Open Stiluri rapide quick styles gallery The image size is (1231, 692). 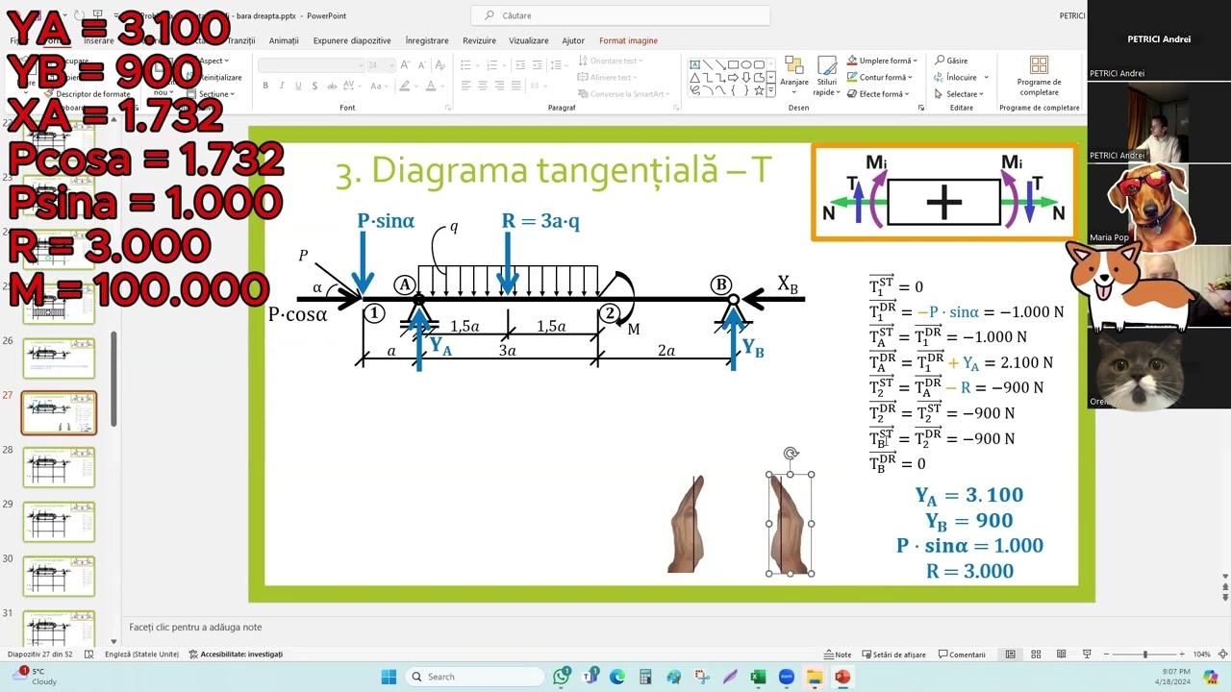point(827,76)
